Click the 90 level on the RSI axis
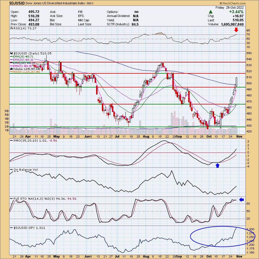259x259 pixels. tap(248, 31)
